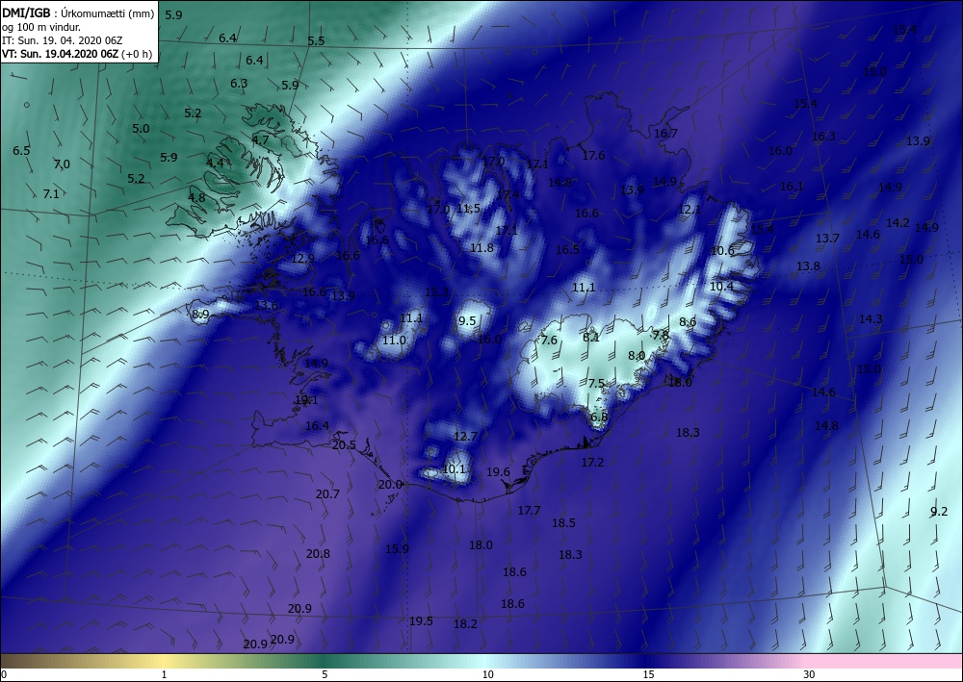Click the '8.0' value on the glacier
Screen dimensions: 963x682
click(x=637, y=356)
